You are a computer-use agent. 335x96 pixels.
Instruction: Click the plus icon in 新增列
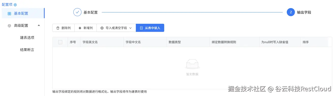pos(80,28)
